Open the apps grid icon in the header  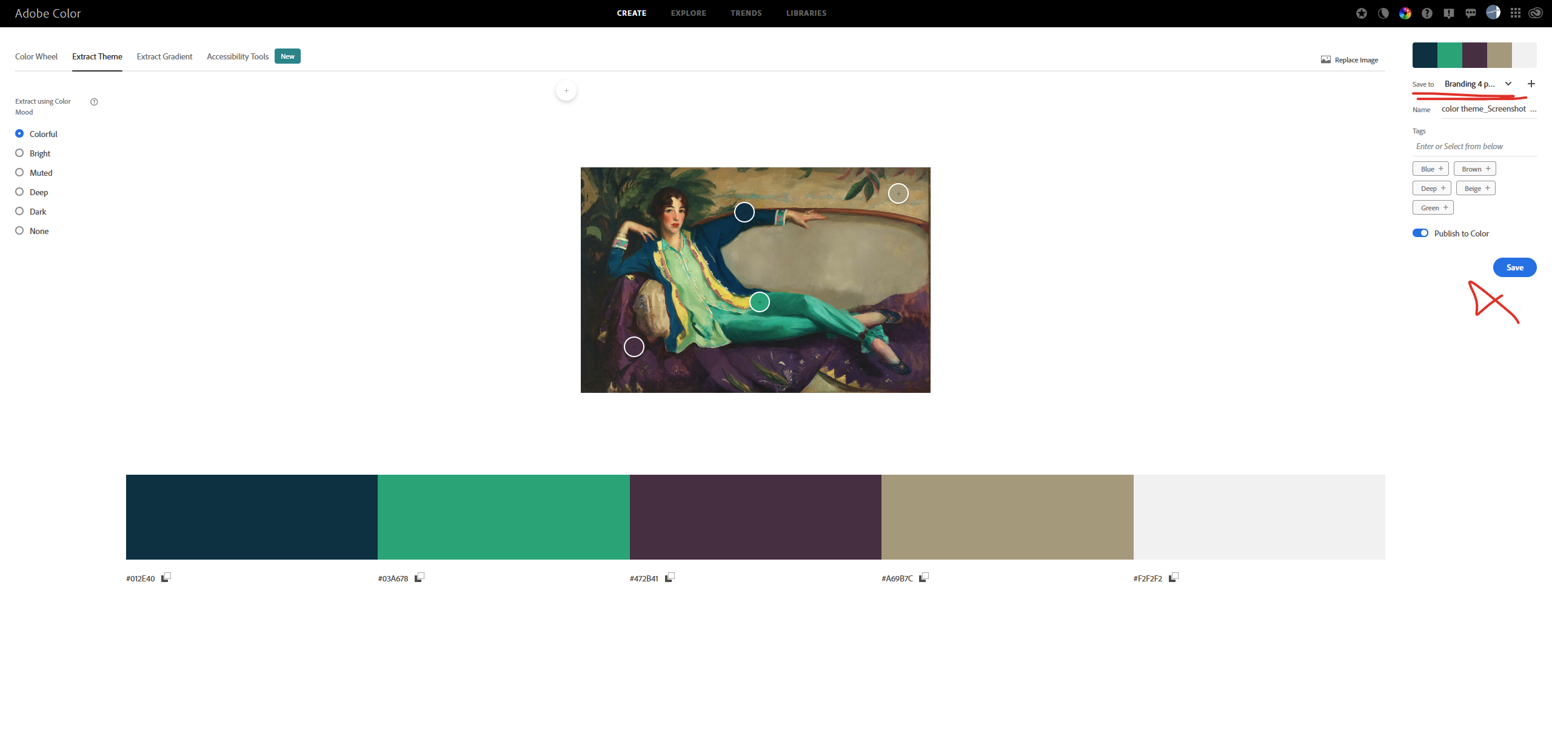point(1515,13)
